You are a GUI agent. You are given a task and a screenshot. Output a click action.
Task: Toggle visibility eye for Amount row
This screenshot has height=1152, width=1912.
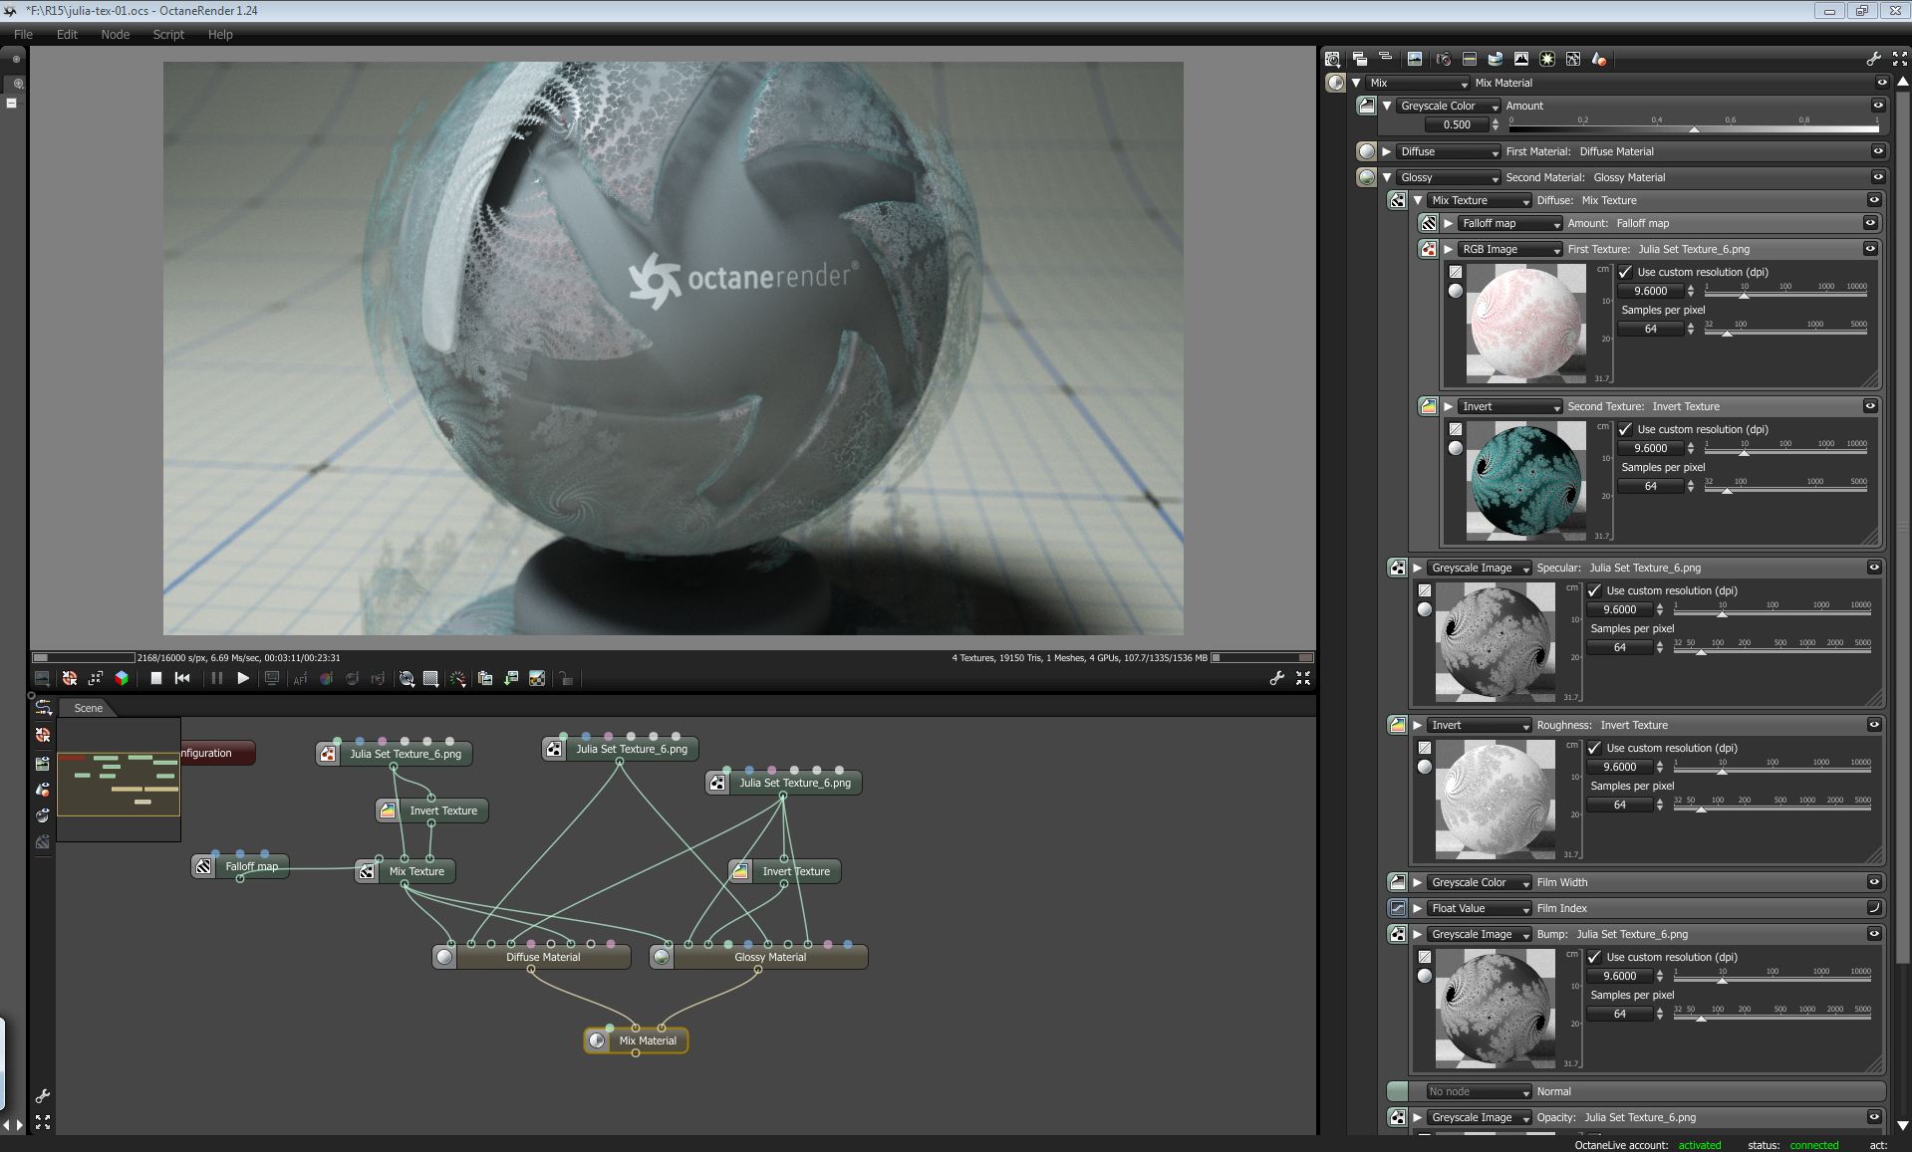click(x=1878, y=106)
